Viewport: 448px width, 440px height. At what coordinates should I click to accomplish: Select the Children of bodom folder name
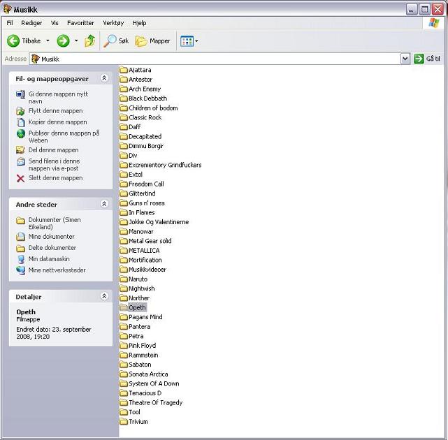[153, 108]
